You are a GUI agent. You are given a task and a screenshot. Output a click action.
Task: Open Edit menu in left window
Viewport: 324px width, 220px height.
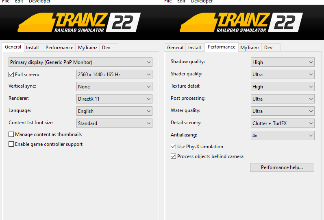pyautogui.click(x=19, y=2)
